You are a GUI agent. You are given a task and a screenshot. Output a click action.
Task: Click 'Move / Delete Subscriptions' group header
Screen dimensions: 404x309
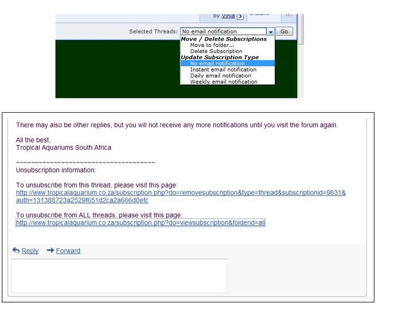tap(224, 39)
